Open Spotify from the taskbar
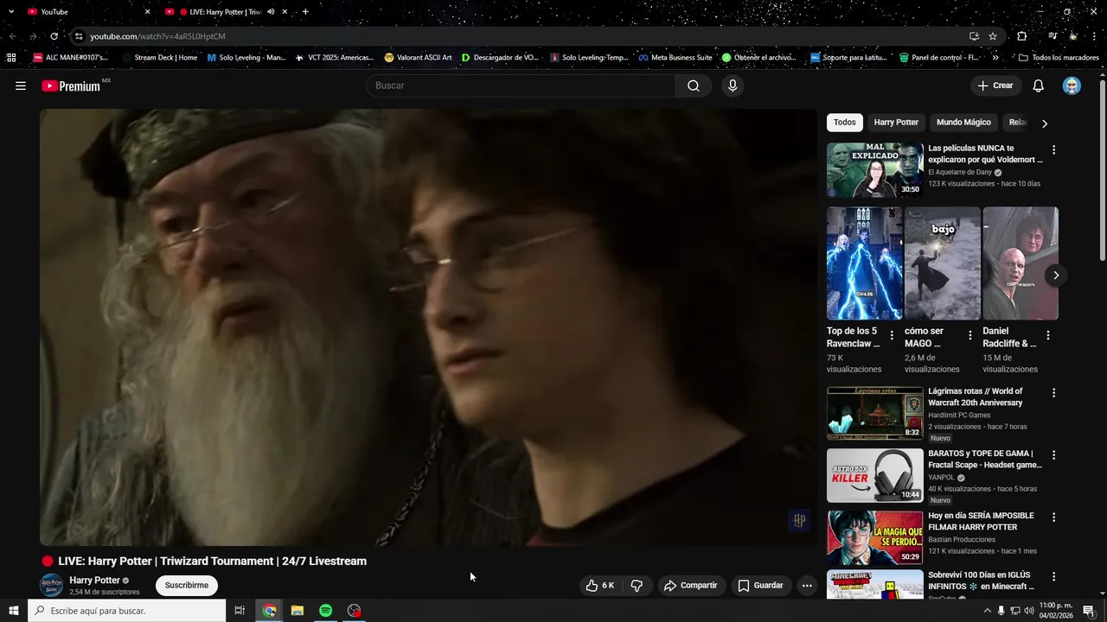Image resolution: width=1107 pixels, height=622 pixels. point(325,611)
